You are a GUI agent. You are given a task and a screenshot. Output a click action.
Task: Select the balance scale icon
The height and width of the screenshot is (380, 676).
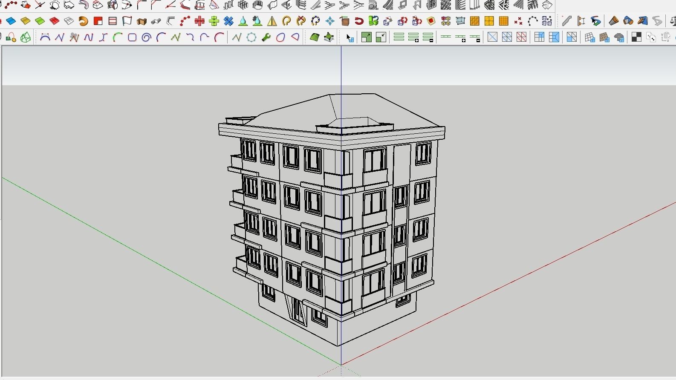pos(672,21)
